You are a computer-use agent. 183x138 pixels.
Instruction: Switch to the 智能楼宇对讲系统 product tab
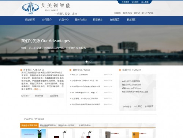pyautogui.click(x=66, y=126)
